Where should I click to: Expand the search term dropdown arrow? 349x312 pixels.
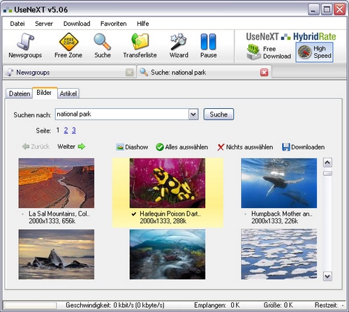(x=193, y=114)
